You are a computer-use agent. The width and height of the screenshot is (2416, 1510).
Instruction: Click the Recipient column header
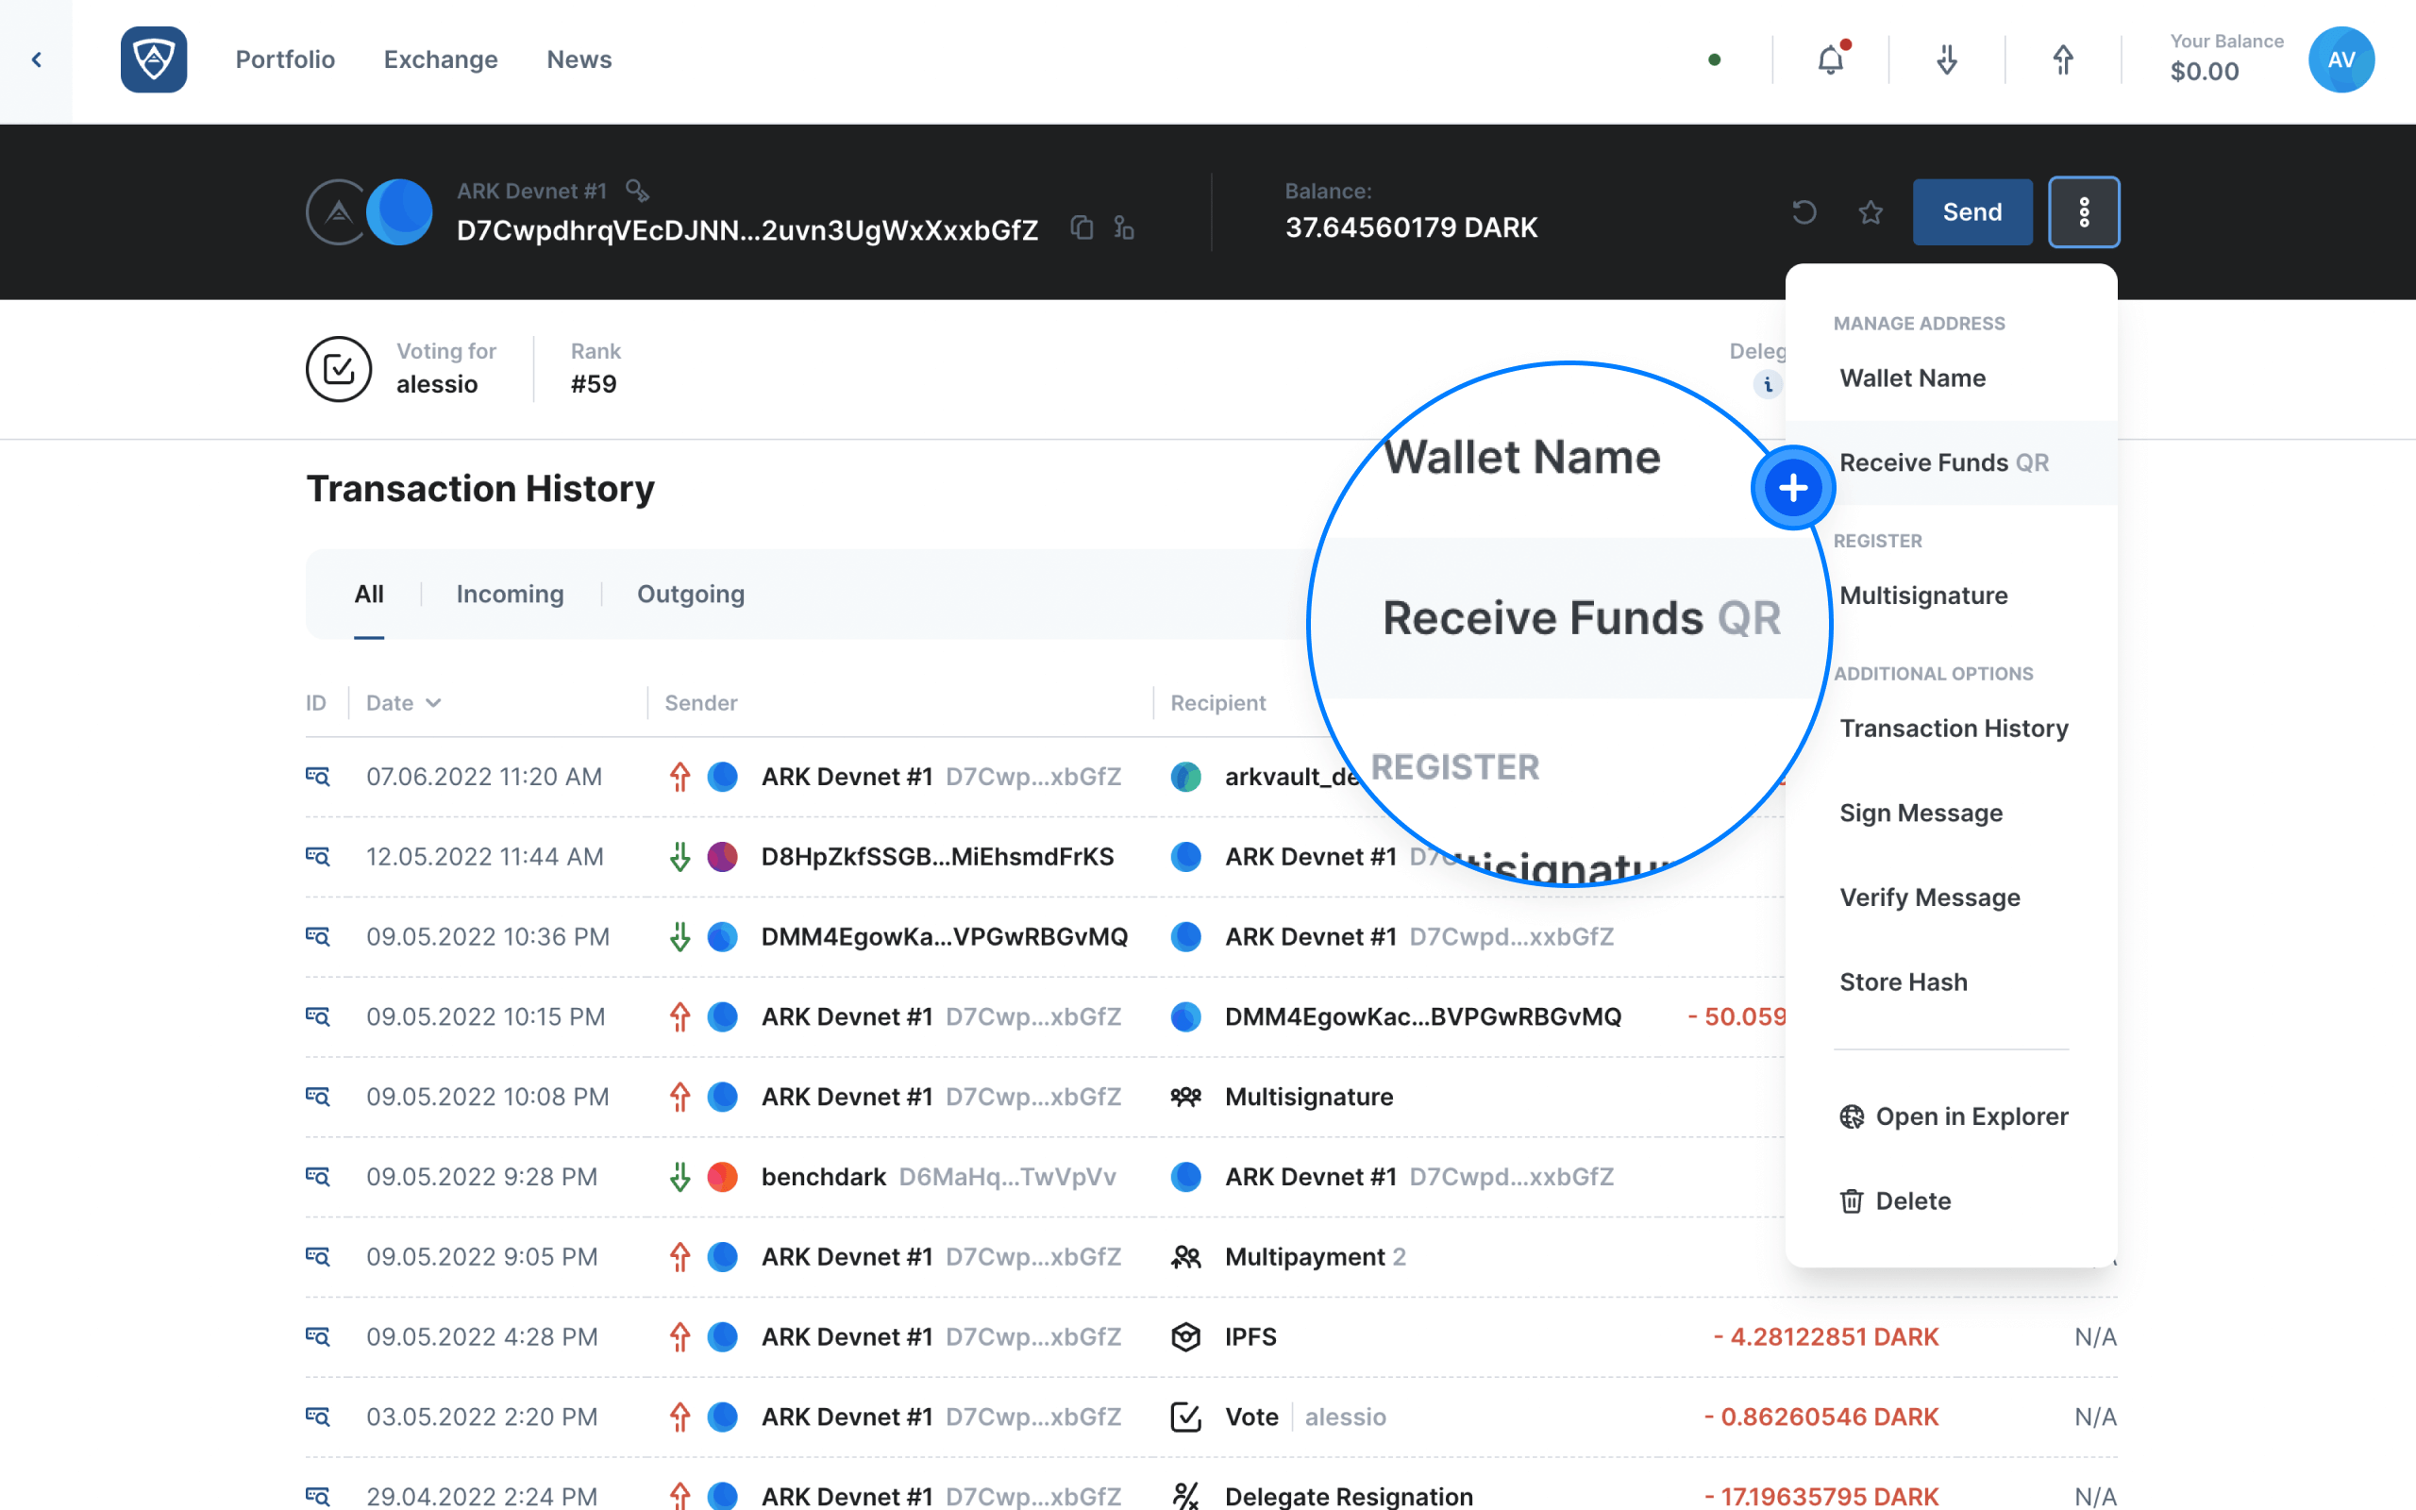(x=1218, y=703)
